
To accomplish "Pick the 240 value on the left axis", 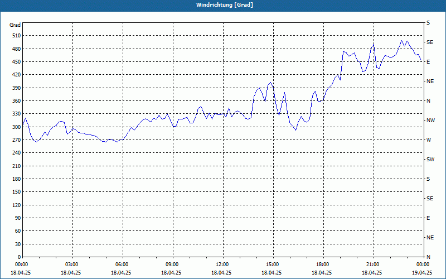I will point(17,153).
